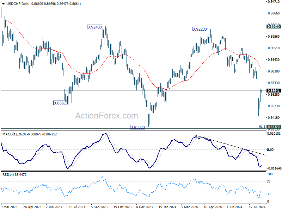
Task: Click the 0.83320 tag on the price axis
Action: point(274,127)
